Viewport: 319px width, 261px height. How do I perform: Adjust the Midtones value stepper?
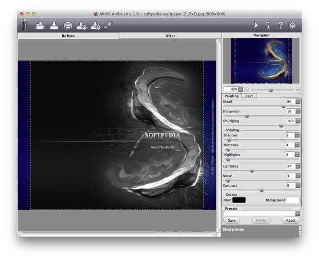[x=297, y=145]
